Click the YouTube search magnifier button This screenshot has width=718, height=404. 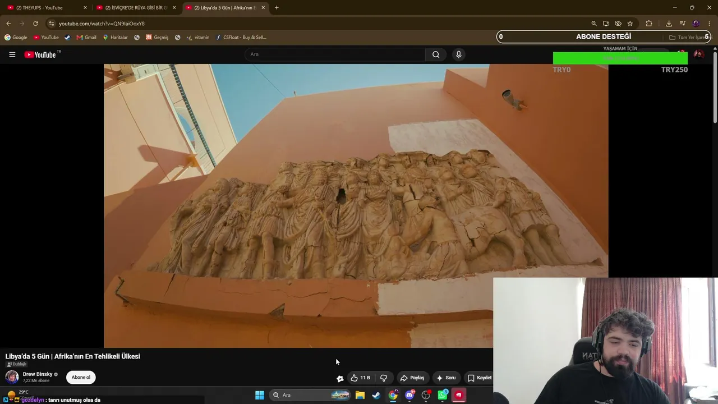coord(436,54)
